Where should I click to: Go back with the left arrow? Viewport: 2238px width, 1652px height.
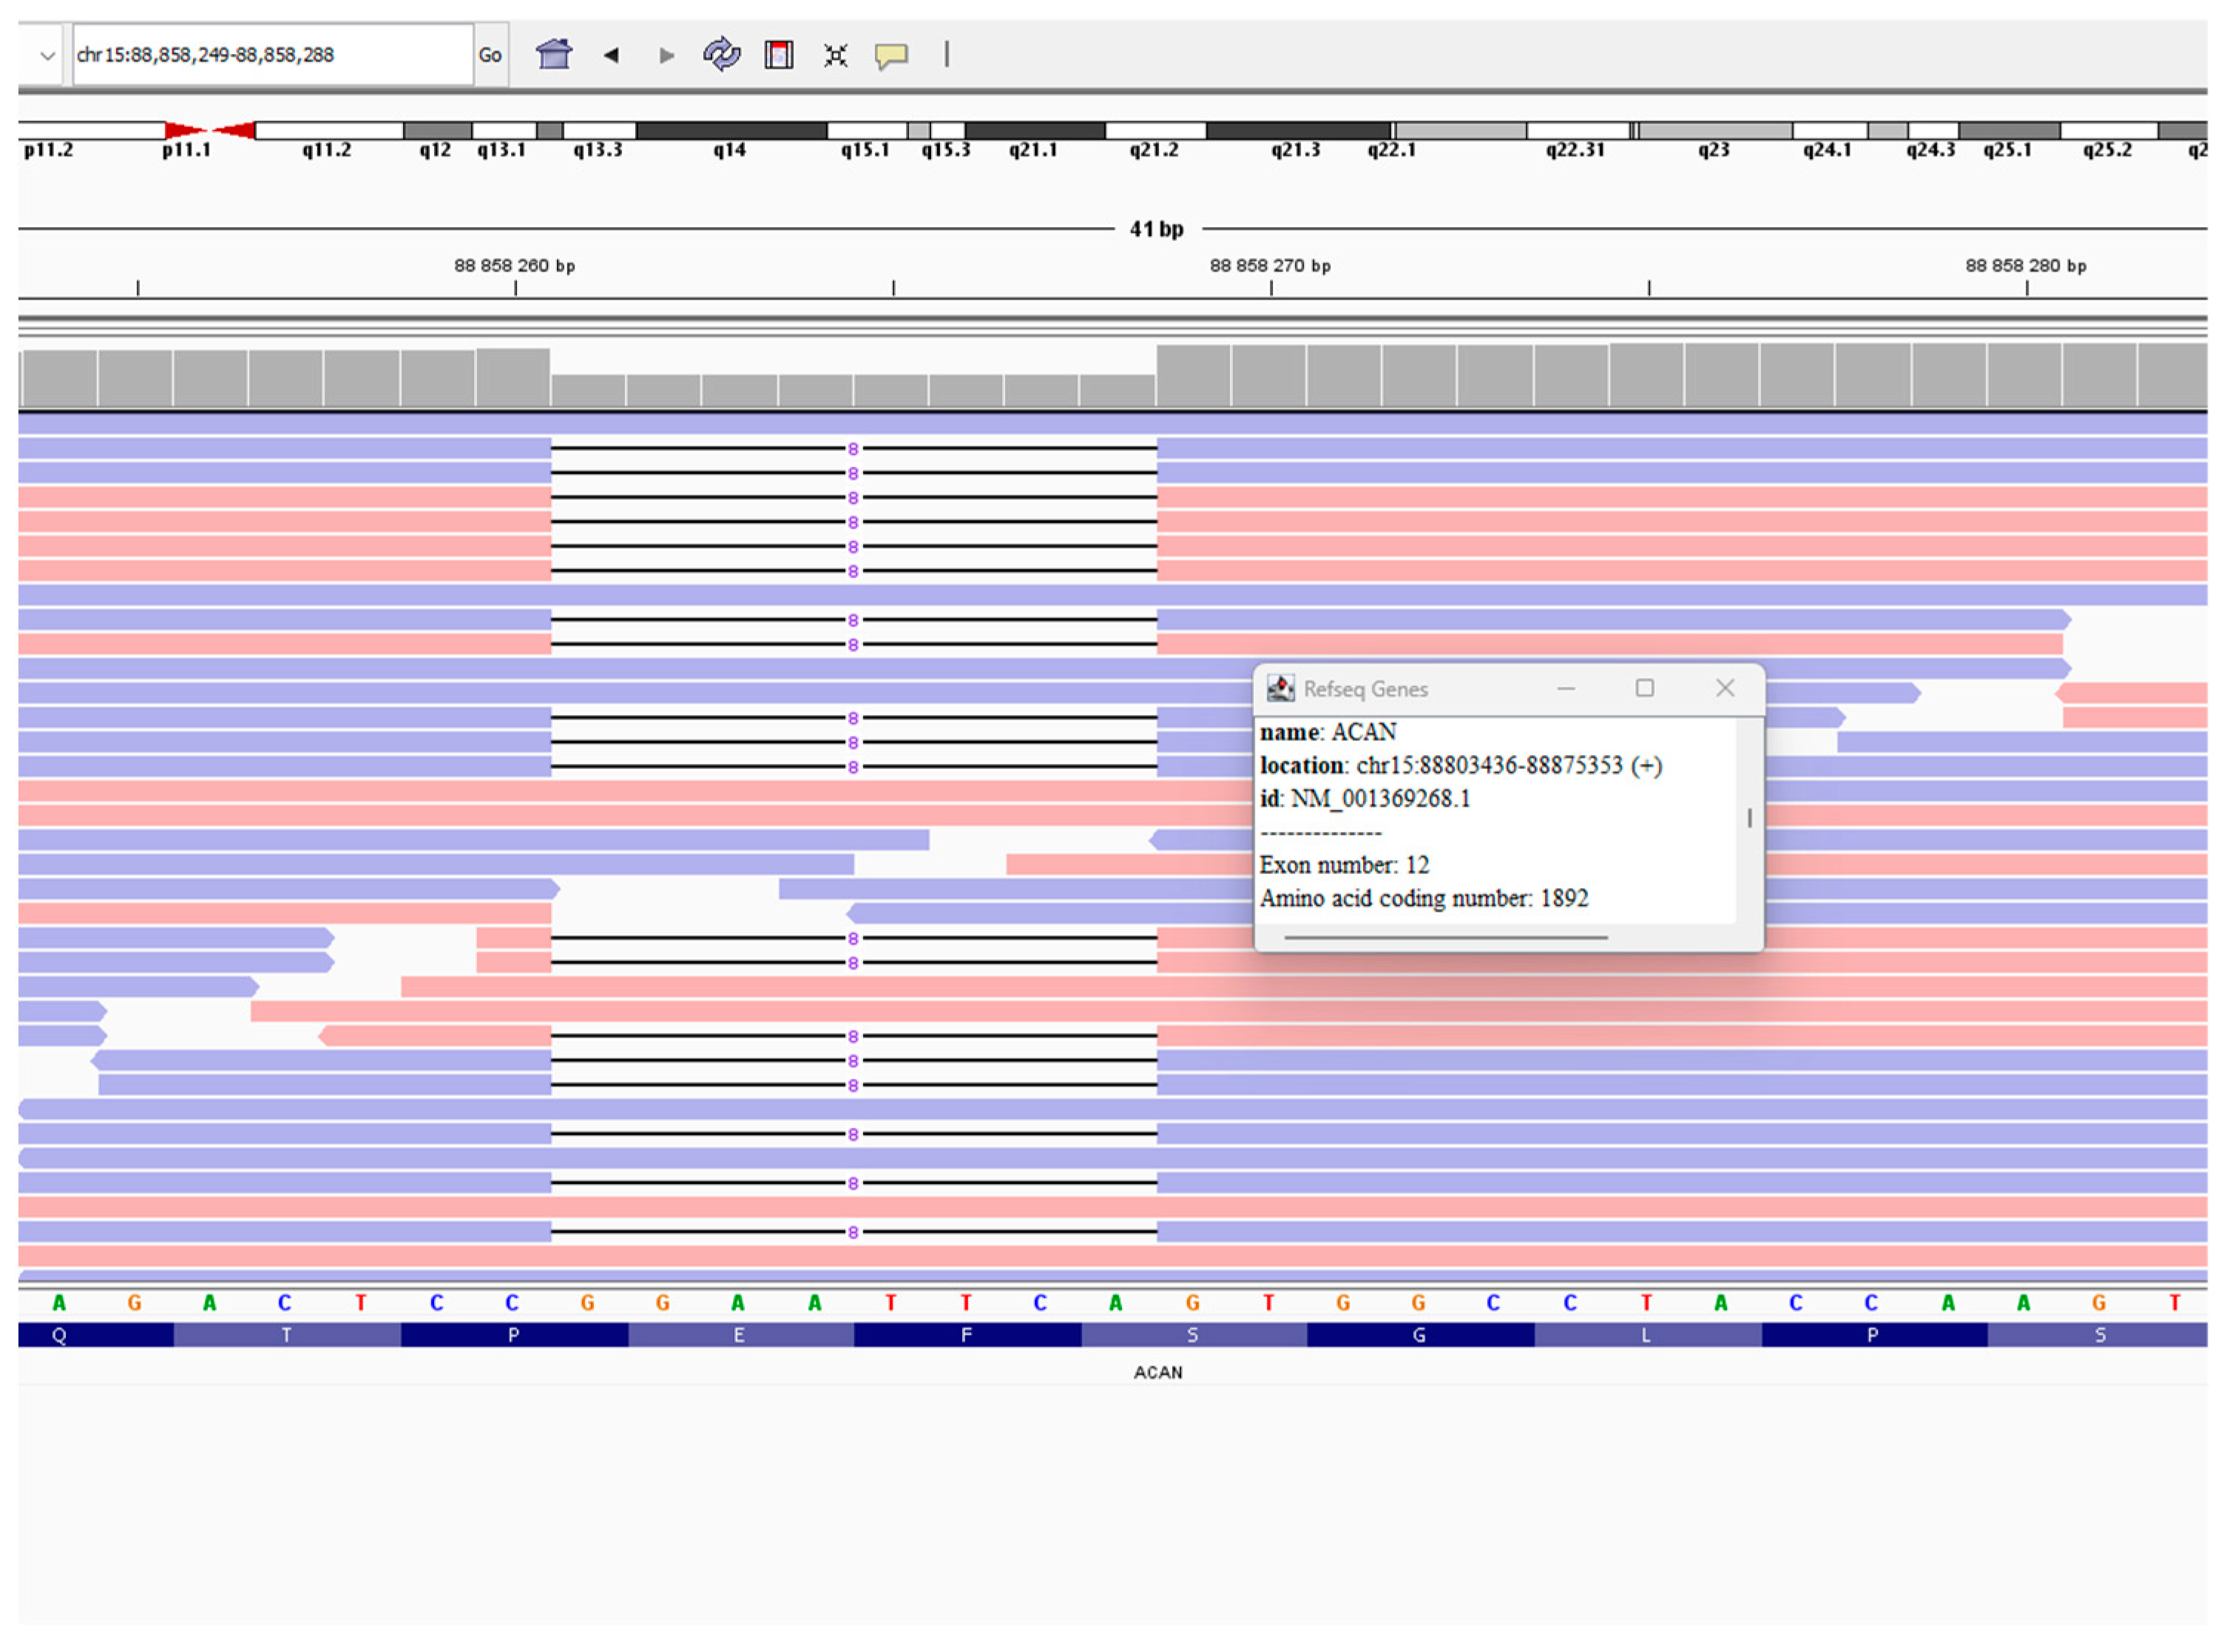pyautogui.click(x=611, y=55)
